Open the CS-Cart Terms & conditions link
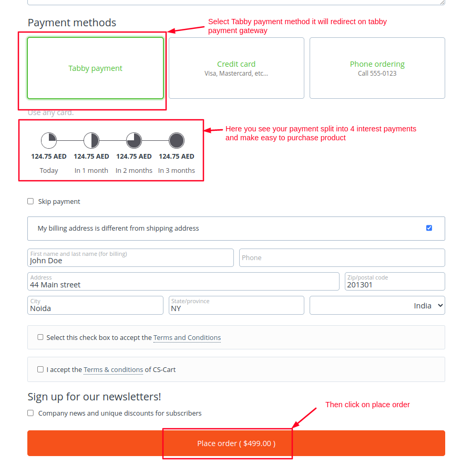 (113, 369)
